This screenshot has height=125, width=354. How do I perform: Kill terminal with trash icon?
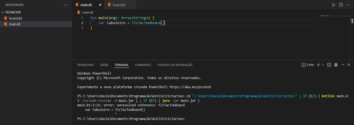point(336,65)
